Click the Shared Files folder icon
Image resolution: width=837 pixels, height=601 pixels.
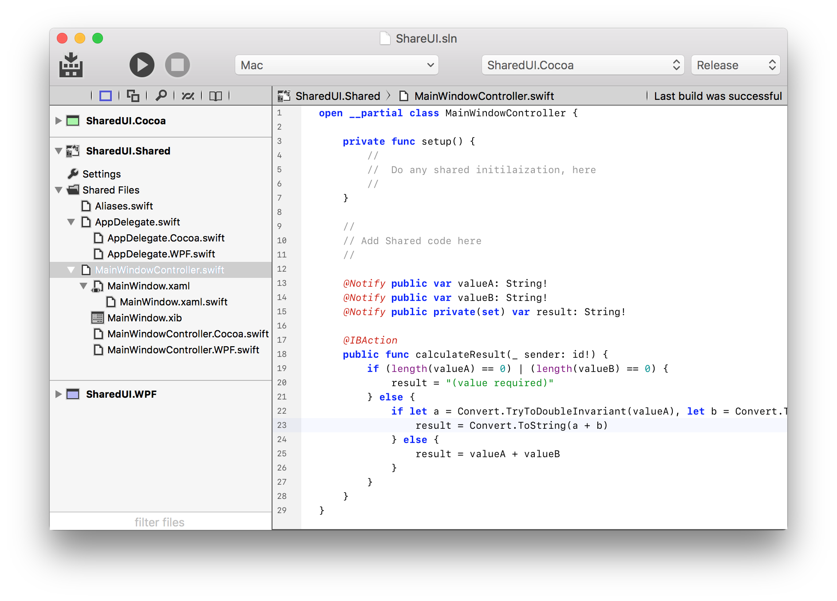[73, 190]
